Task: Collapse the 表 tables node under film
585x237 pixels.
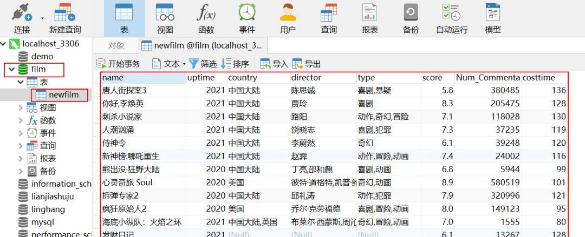Action: 21,82
